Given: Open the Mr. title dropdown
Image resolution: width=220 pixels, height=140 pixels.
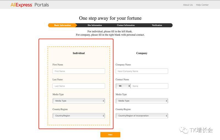Looking at the screenshot, I should pyautogui.click(x=123, y=86).
